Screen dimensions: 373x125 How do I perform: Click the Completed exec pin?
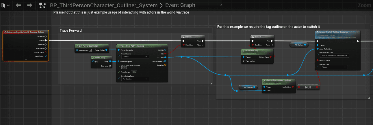pyautogui.click(x=46, y=48)
